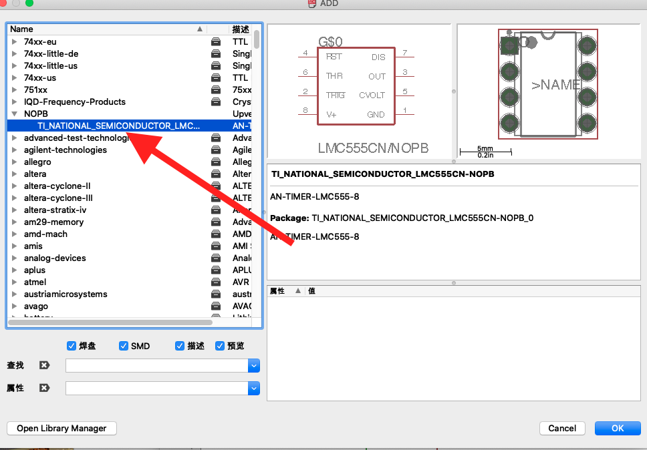Click library icon in 74xx-us row
647x450 pixels.
click(215, 77)
